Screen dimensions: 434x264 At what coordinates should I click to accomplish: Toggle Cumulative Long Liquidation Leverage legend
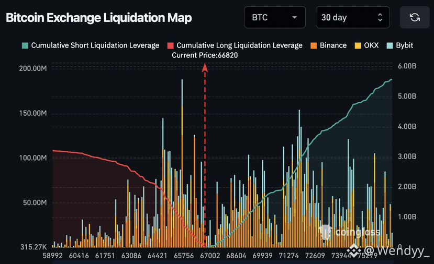(239, 45)
